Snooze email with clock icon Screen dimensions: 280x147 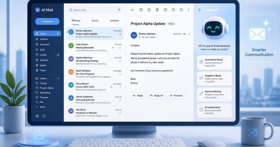coord(173,10)
